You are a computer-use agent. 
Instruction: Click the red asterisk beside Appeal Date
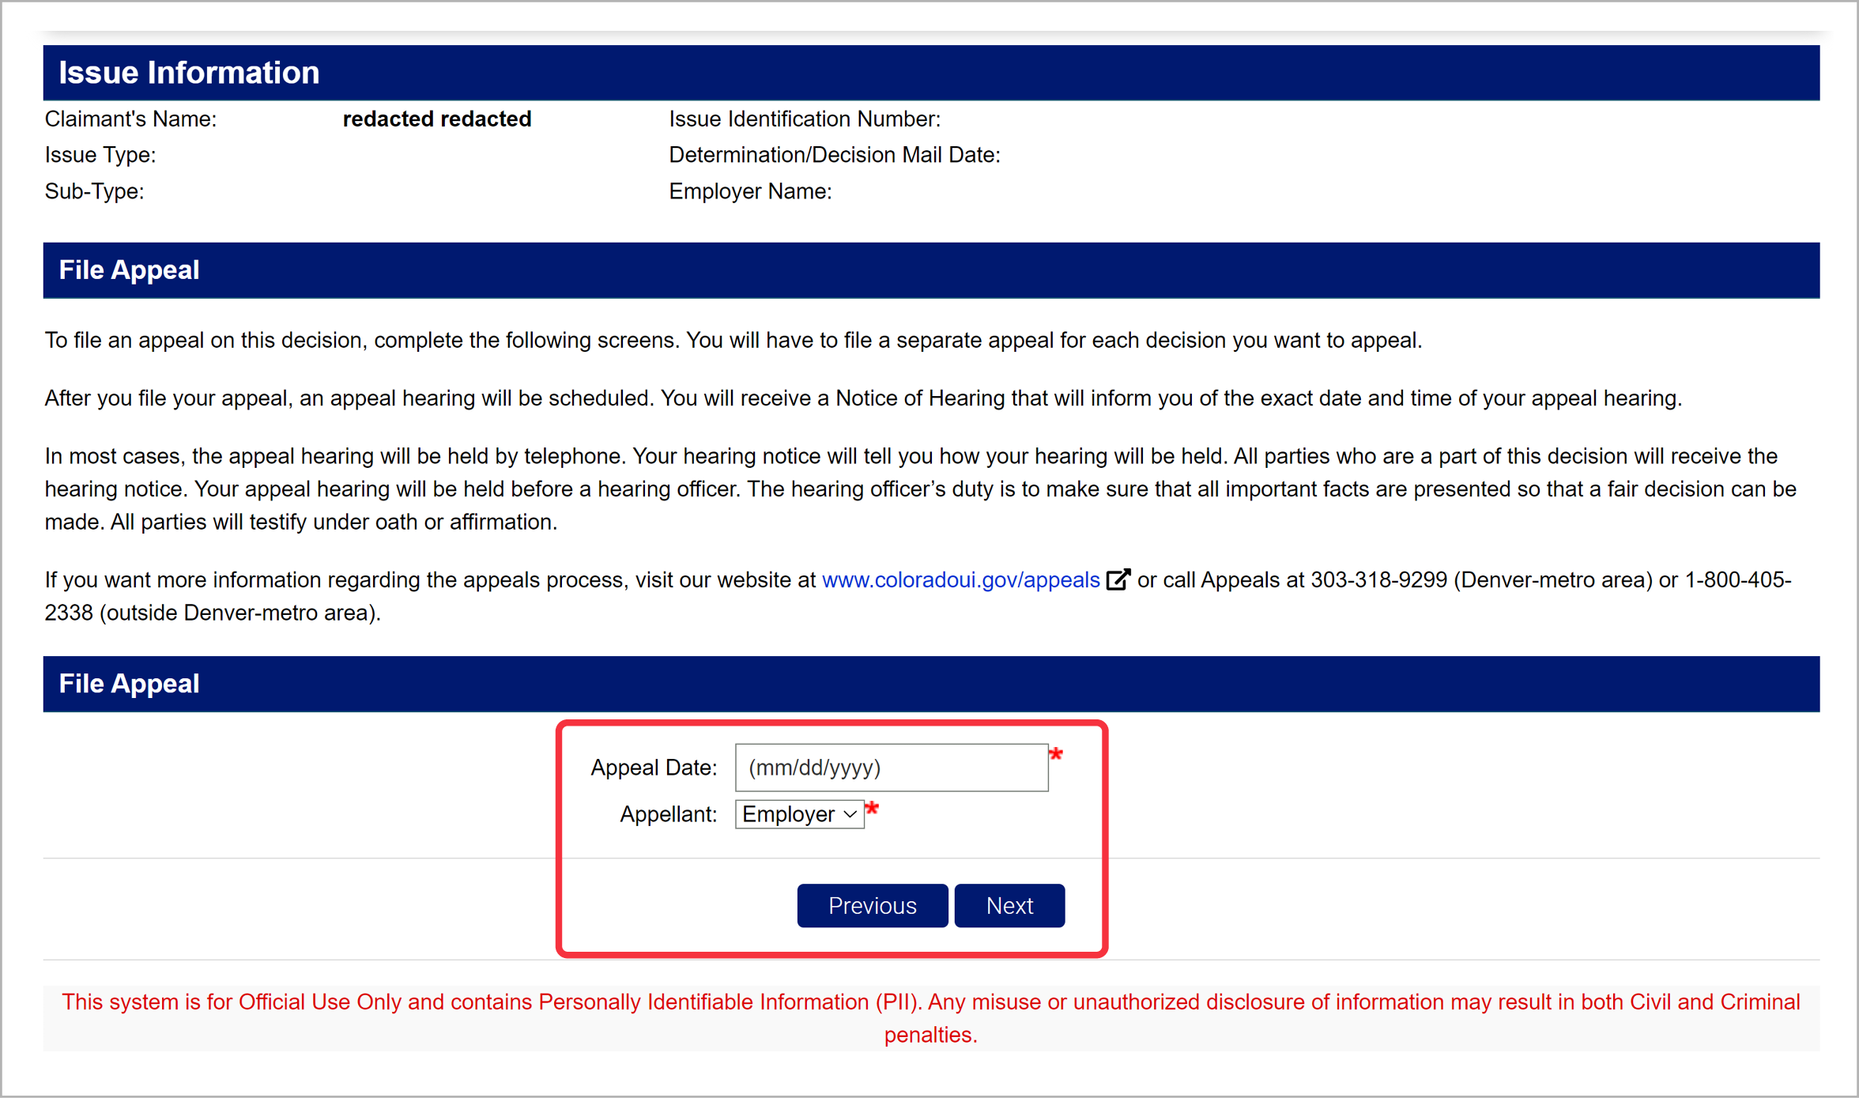[x=1056, y=754]
